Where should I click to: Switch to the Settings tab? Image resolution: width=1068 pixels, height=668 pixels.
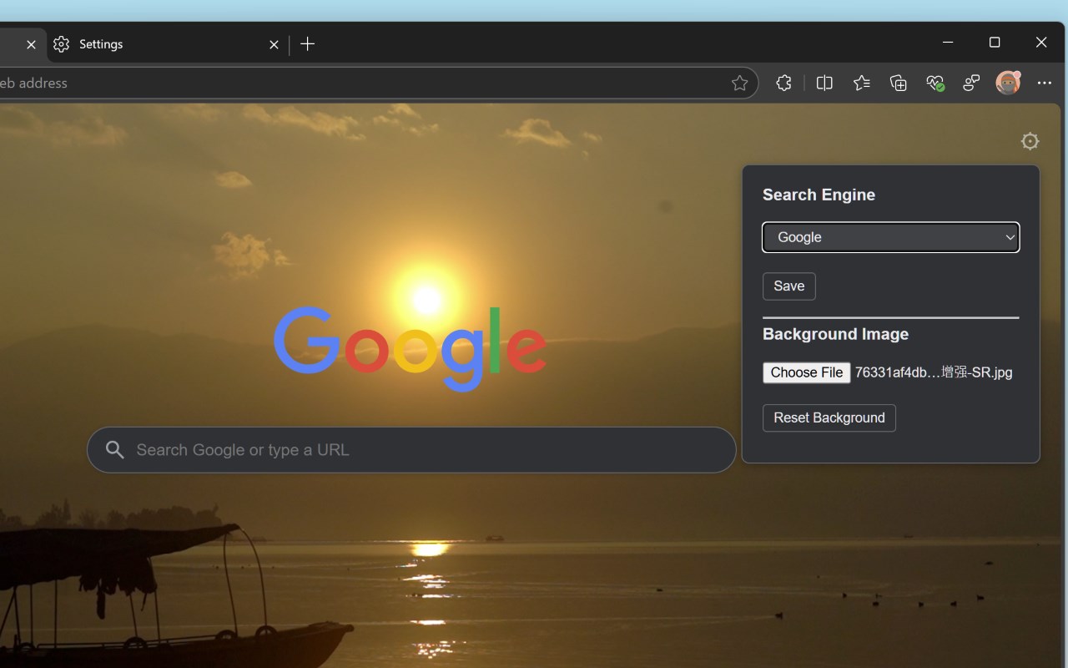tap(167, 44)
